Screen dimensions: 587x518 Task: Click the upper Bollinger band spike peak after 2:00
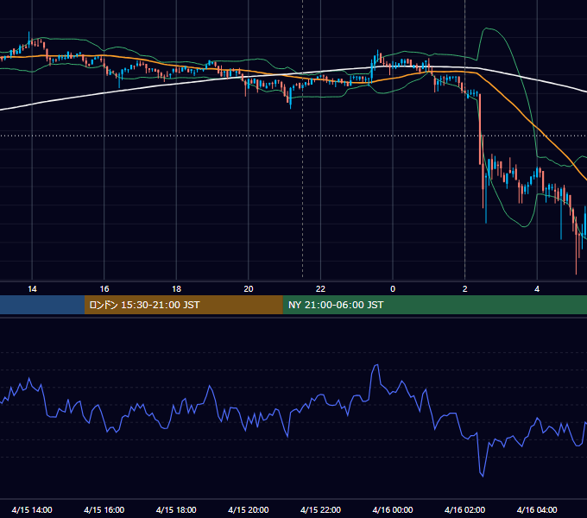coord(487,28)
